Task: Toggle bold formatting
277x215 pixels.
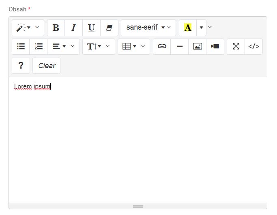Action: (56, 28)
